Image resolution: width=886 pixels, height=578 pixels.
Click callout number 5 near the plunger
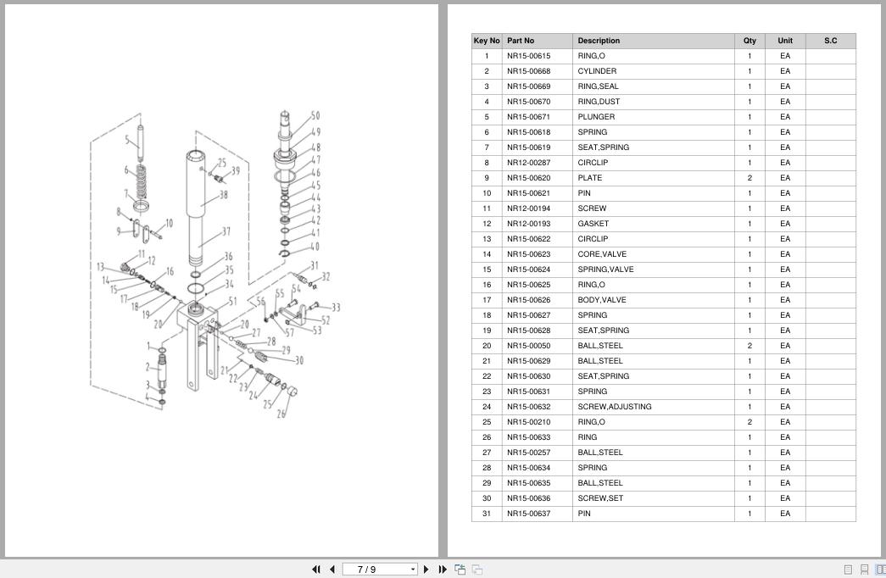(127, 140)
